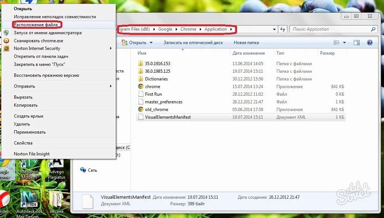Open the 35.0.1916.153 folder icon

pos(140,64)
